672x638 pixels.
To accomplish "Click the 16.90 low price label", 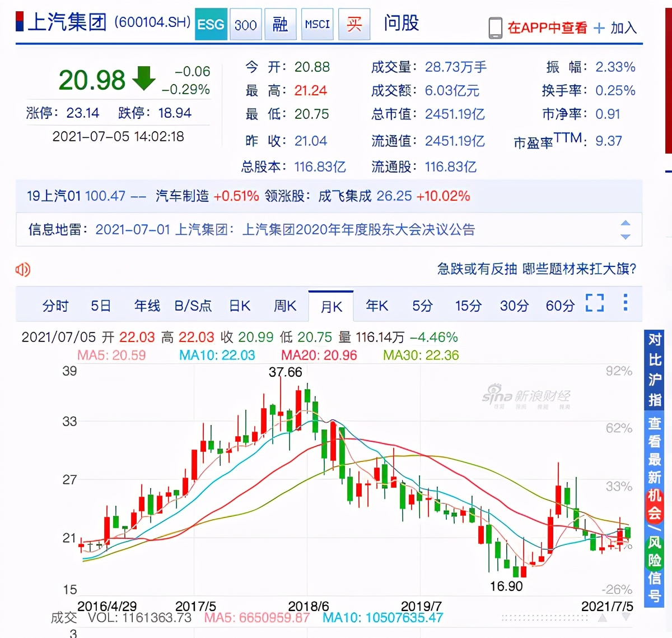I will 506,586.
